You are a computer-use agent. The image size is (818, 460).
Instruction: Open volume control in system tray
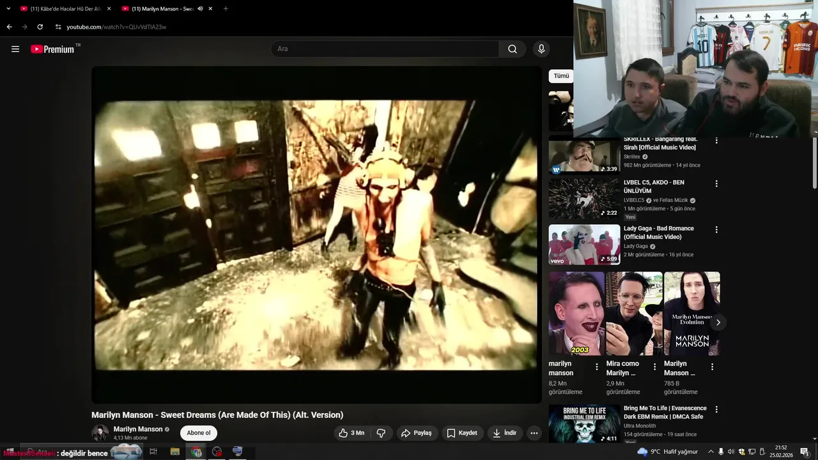point(732,452)
